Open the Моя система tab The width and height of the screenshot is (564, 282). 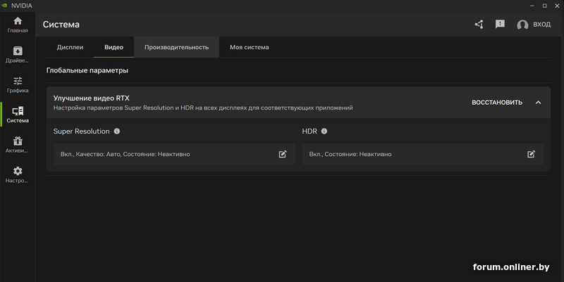(249, 47)
